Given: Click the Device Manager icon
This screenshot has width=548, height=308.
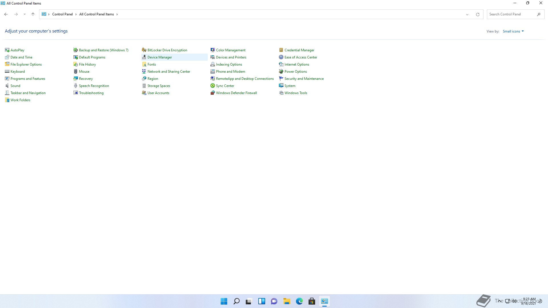Looking at the screenshot, I should tap(144, 57).
